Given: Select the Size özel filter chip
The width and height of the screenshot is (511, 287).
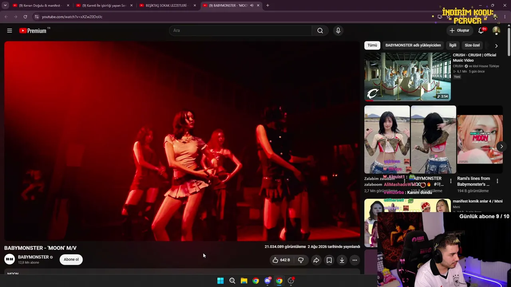Looking at the screenshot, I should click(472, 45).
